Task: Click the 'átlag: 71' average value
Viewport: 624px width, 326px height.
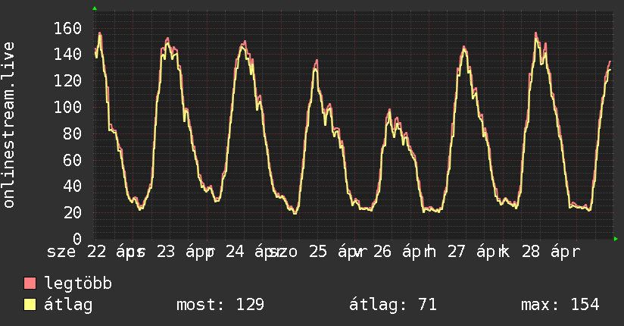Action: click(x=393, y=305)
